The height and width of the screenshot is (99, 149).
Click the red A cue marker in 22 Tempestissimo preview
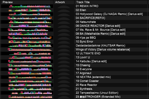(x=22, y=92)
